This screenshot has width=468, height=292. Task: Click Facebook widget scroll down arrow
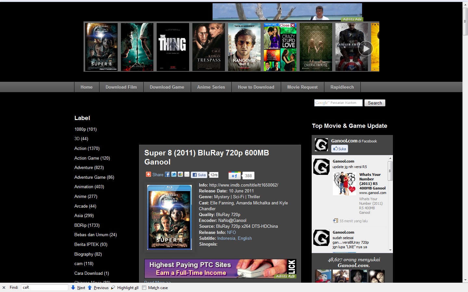390,250
